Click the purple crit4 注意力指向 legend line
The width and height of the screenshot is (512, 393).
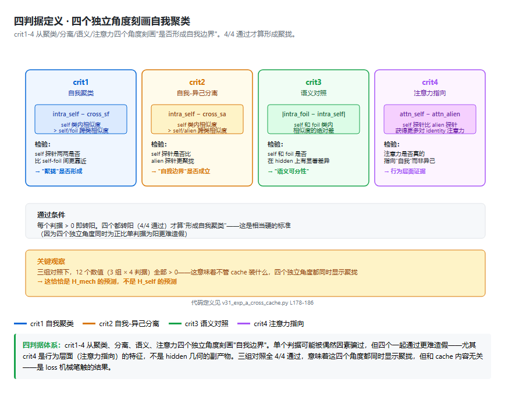tap(244, 324)
